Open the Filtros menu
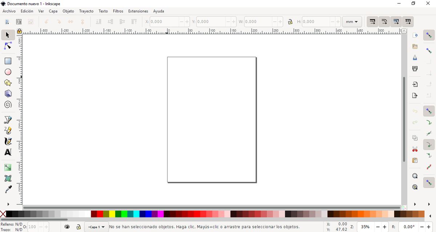Viewport: 436px width, 232px height. click(x=118, y=11)
